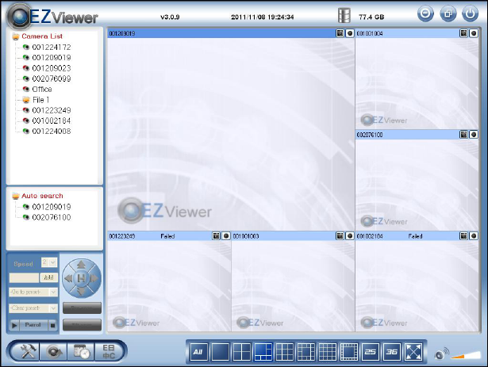The height and width of the screenshot is (367, 488).
Task: Take snapshot of channel 002076100
Action: (463, 135)
